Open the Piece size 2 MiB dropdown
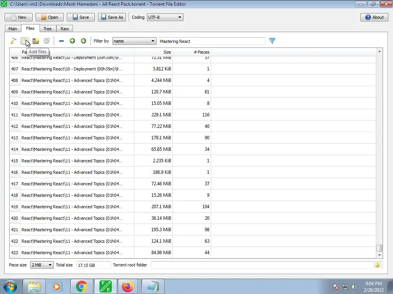 [x=42, y=265]
